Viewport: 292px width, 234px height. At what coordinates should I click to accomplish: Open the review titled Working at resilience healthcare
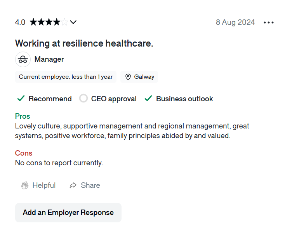coord(84,43)
